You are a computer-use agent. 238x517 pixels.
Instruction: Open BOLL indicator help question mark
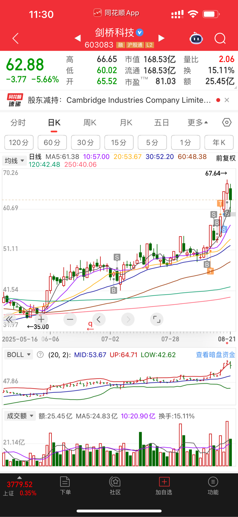pos(40,354)
